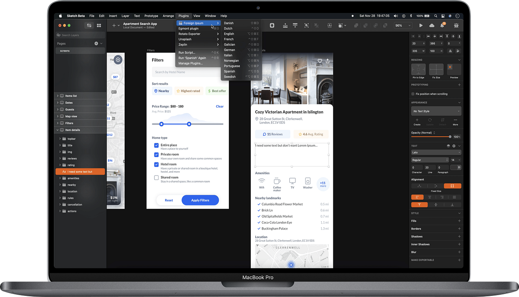Enable Fix position when scrolling checkbox

click(413, 94)
